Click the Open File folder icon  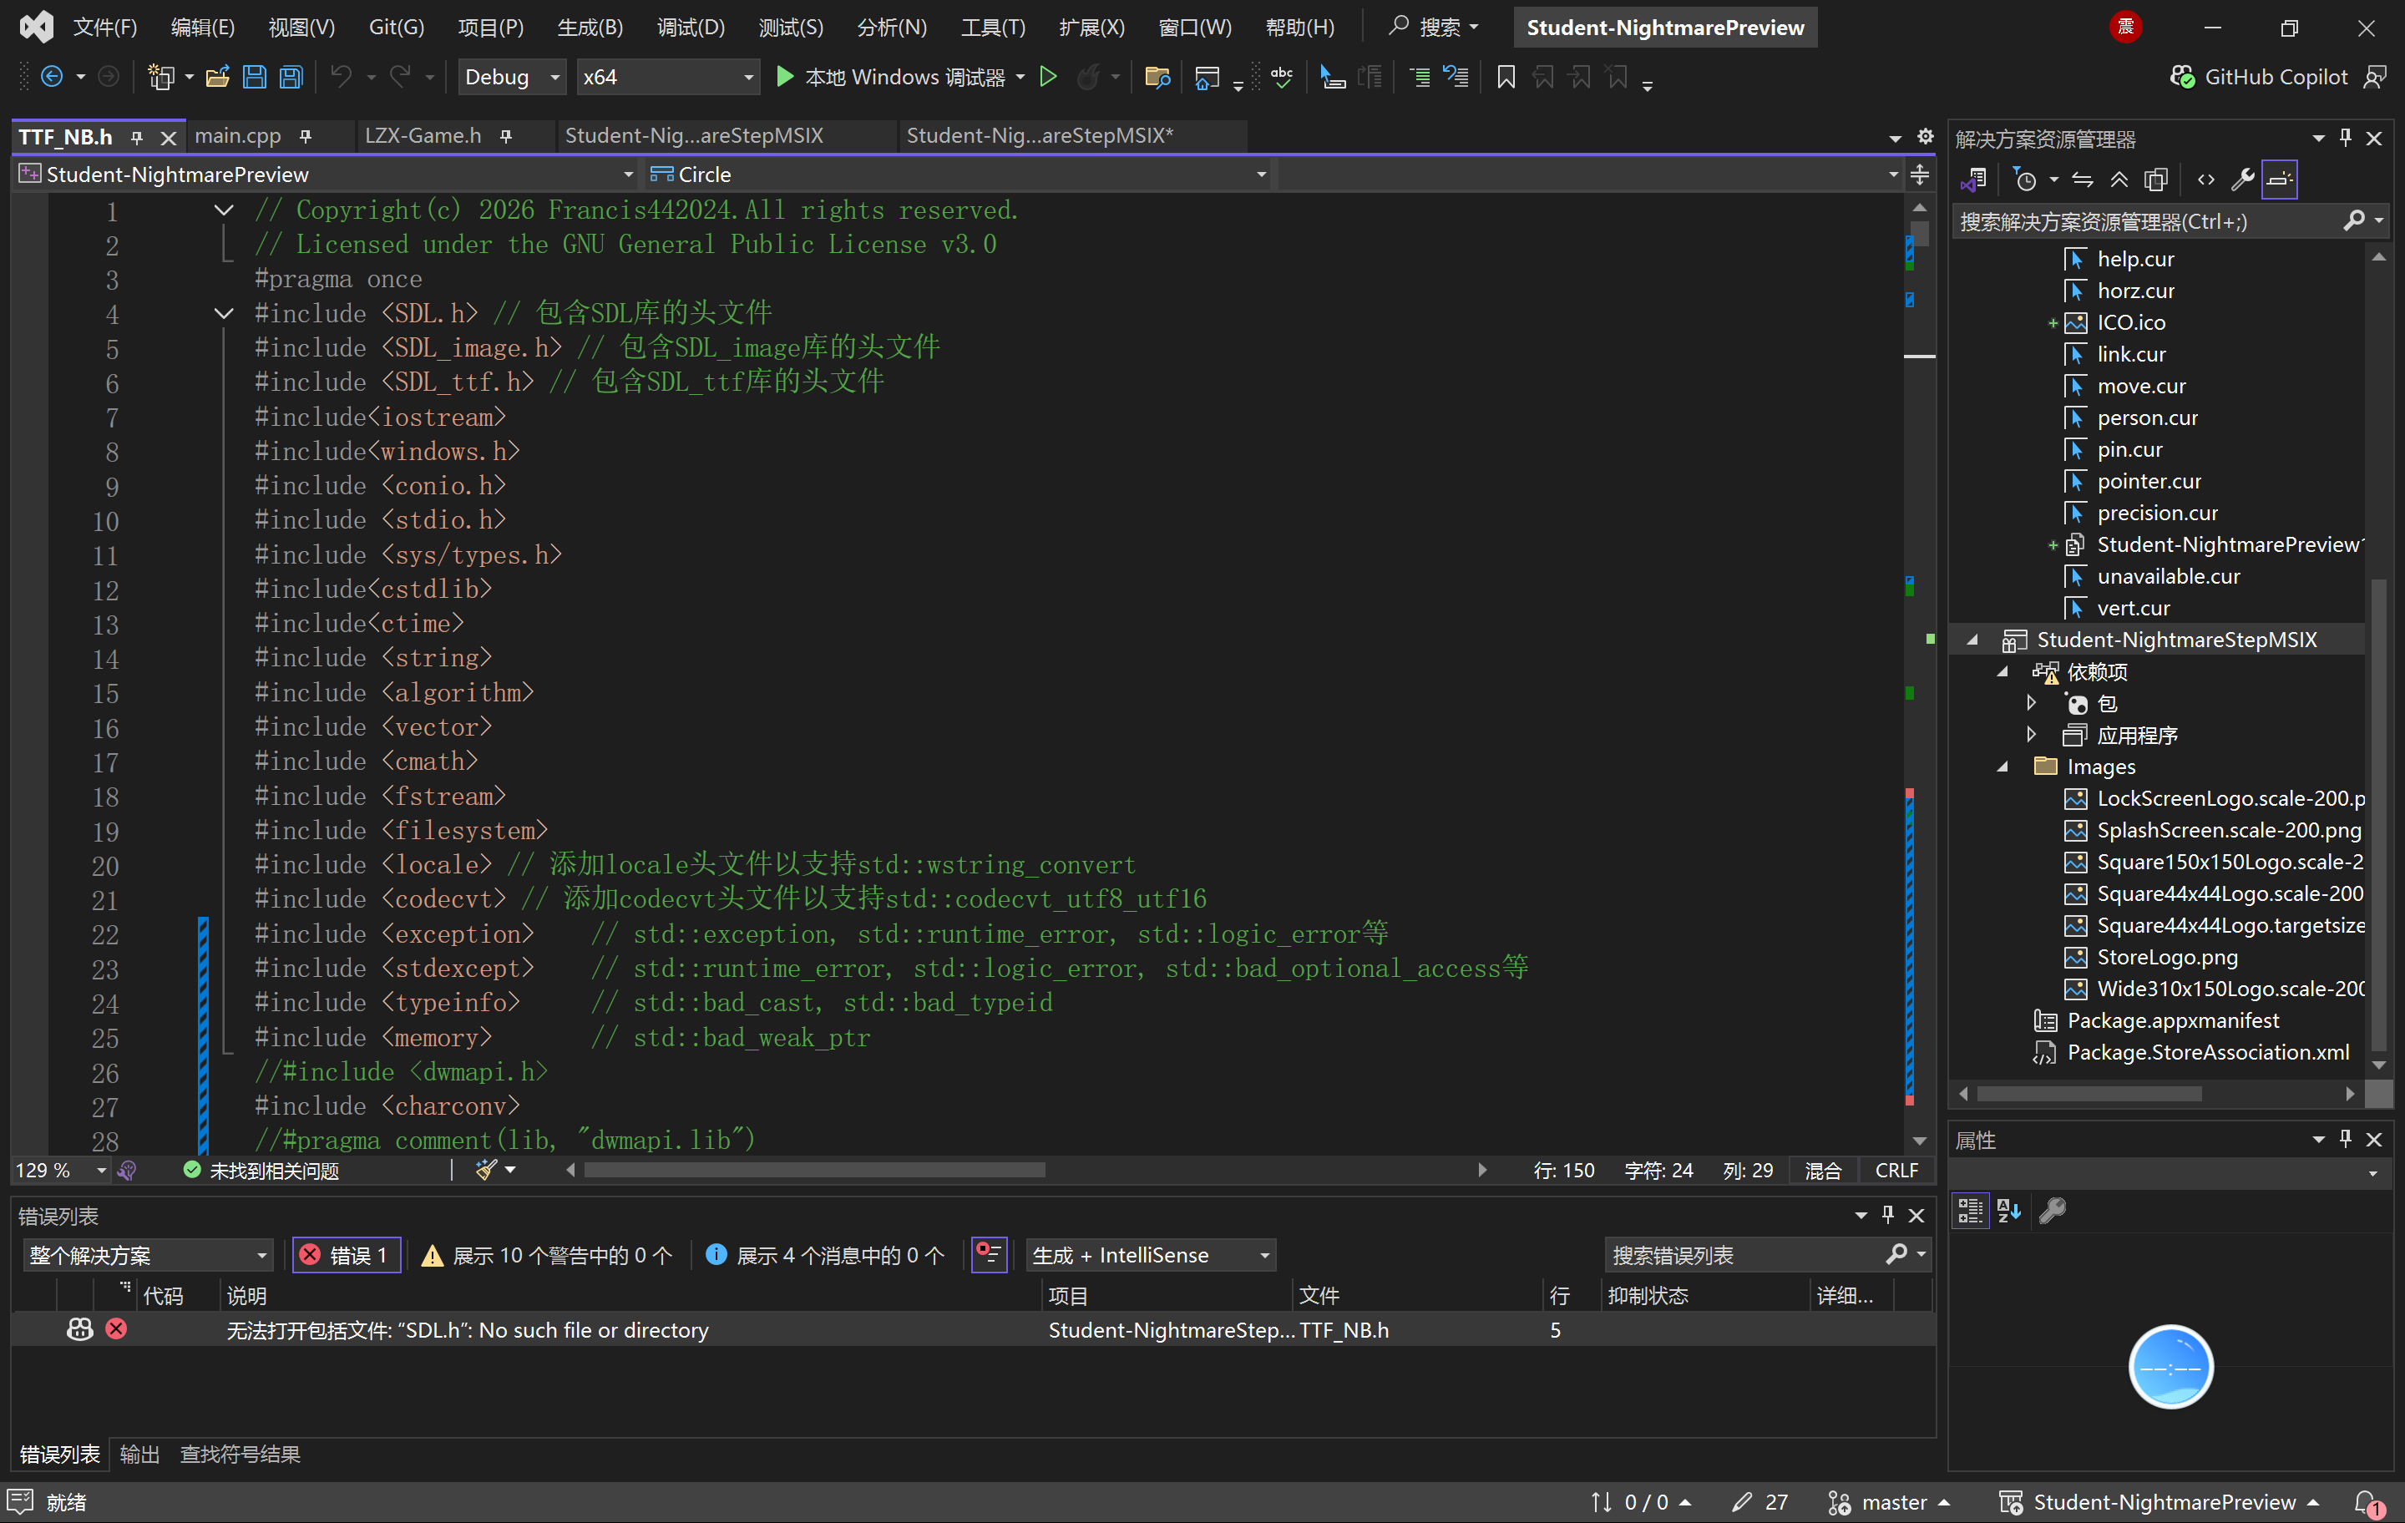click(x=217, y=77)
